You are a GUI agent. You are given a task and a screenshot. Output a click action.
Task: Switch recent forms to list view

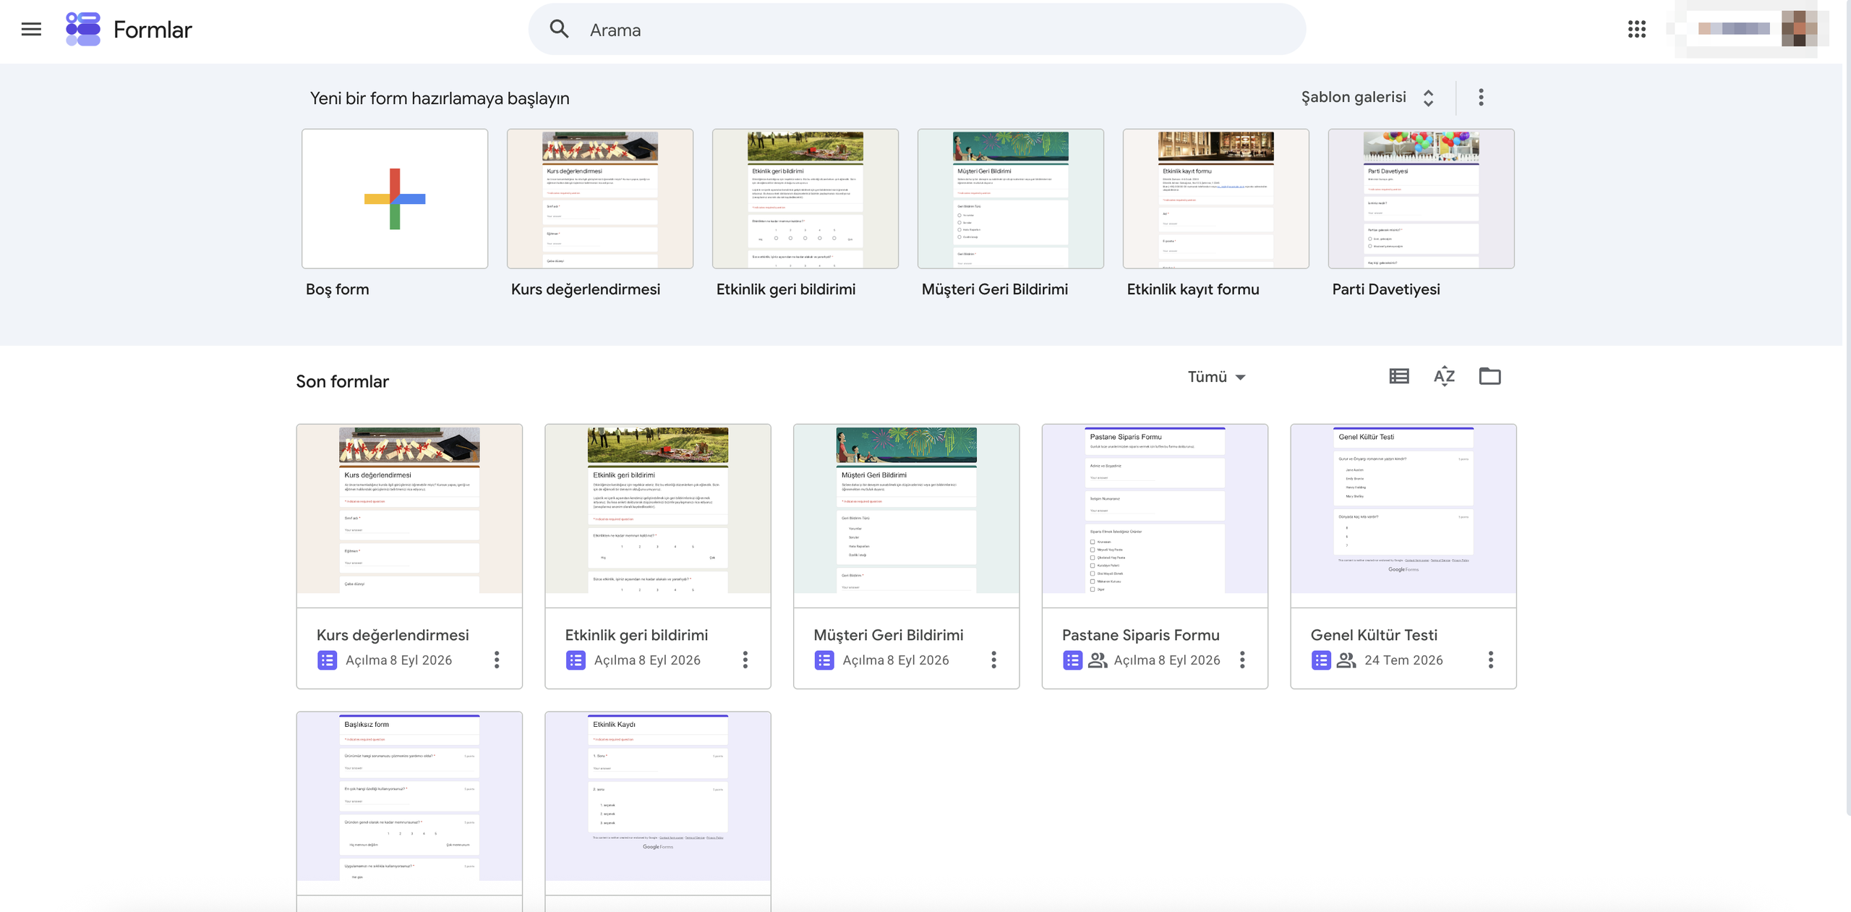(x=1399, y=376)
